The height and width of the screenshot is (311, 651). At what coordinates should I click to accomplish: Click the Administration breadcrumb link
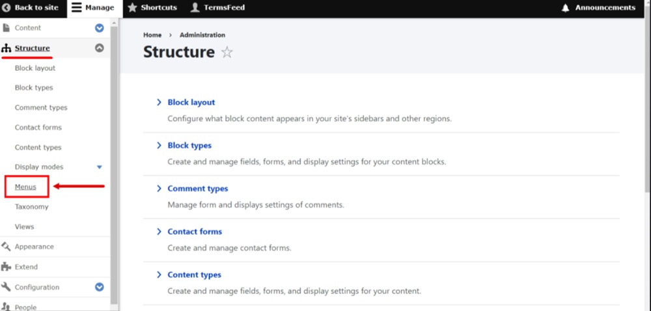202,35
